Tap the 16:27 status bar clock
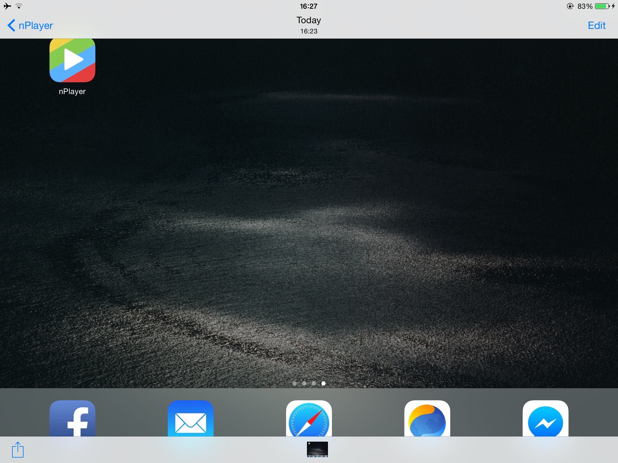The width and height of the screenshot is (618, 463). click(x=308, y=6)
